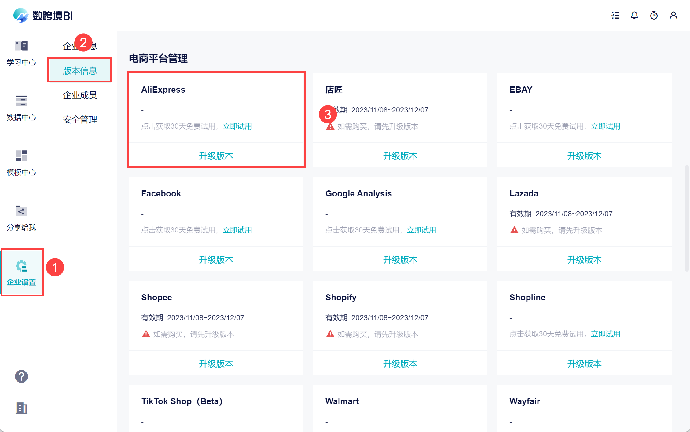This screenshot has width=690, height=432.
Task: Open the user profile icon
Action: pos(673,15)
